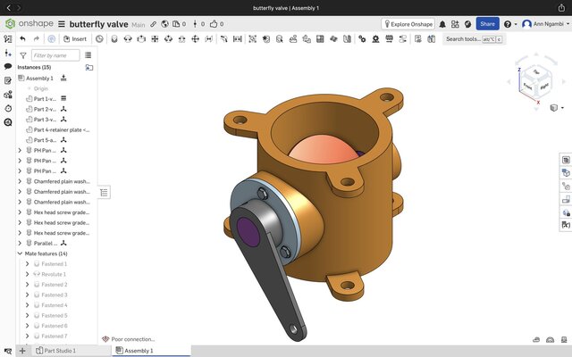The width and height of the screenshot is (572, 357).
Task: Select the Linear relation tool
Action: [x=403, y=39]
